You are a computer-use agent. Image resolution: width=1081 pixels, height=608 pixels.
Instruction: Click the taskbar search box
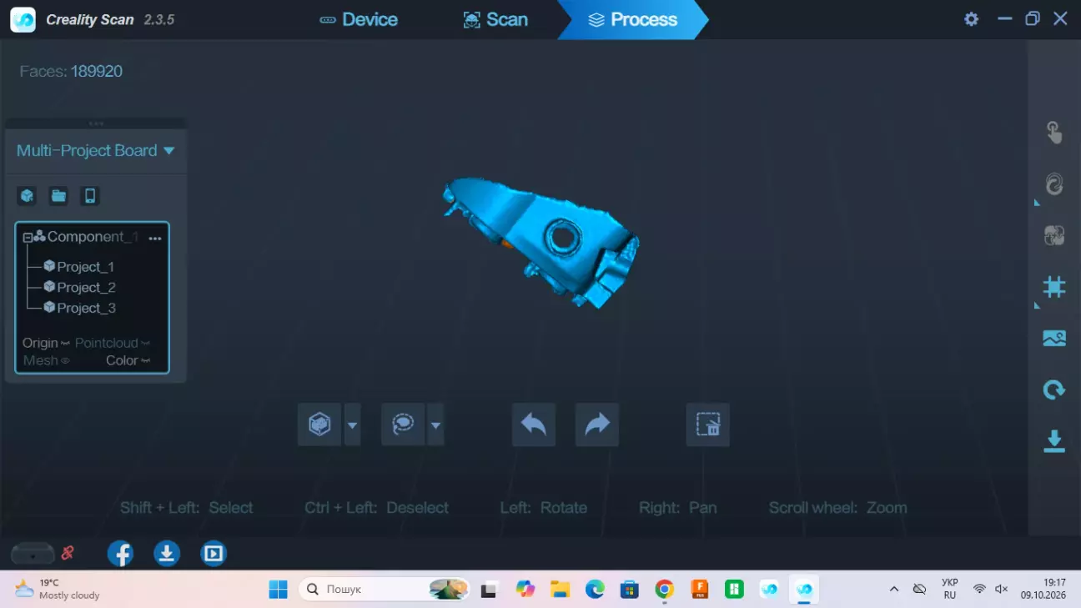385,589
